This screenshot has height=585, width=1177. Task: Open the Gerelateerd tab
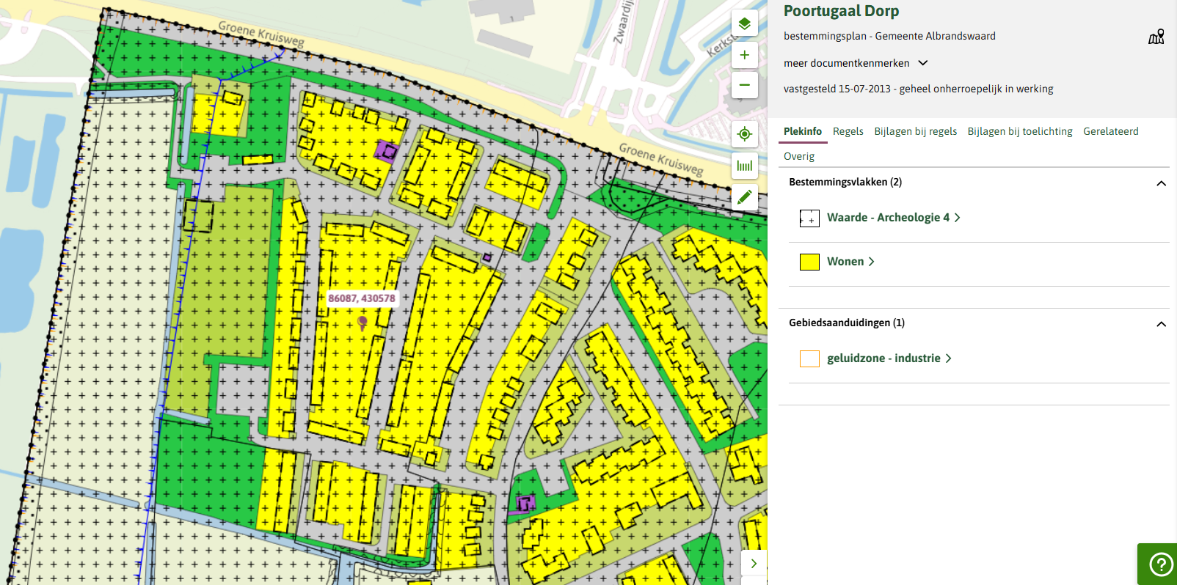(1111, 131)
